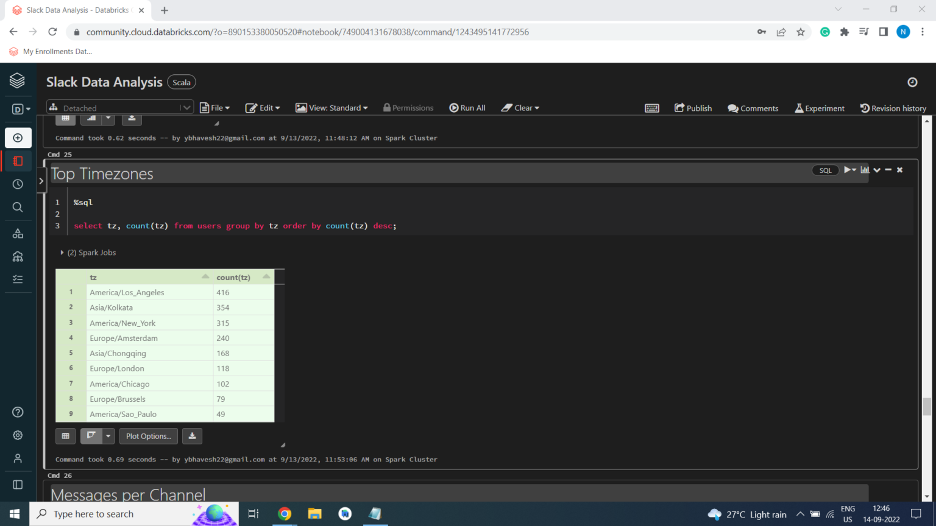Open keyboard shortcuts icon

point(652,108)
